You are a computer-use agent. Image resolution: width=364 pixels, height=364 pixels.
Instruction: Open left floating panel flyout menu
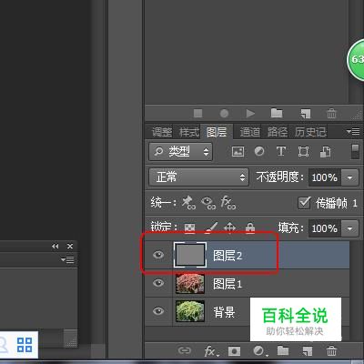67,259
